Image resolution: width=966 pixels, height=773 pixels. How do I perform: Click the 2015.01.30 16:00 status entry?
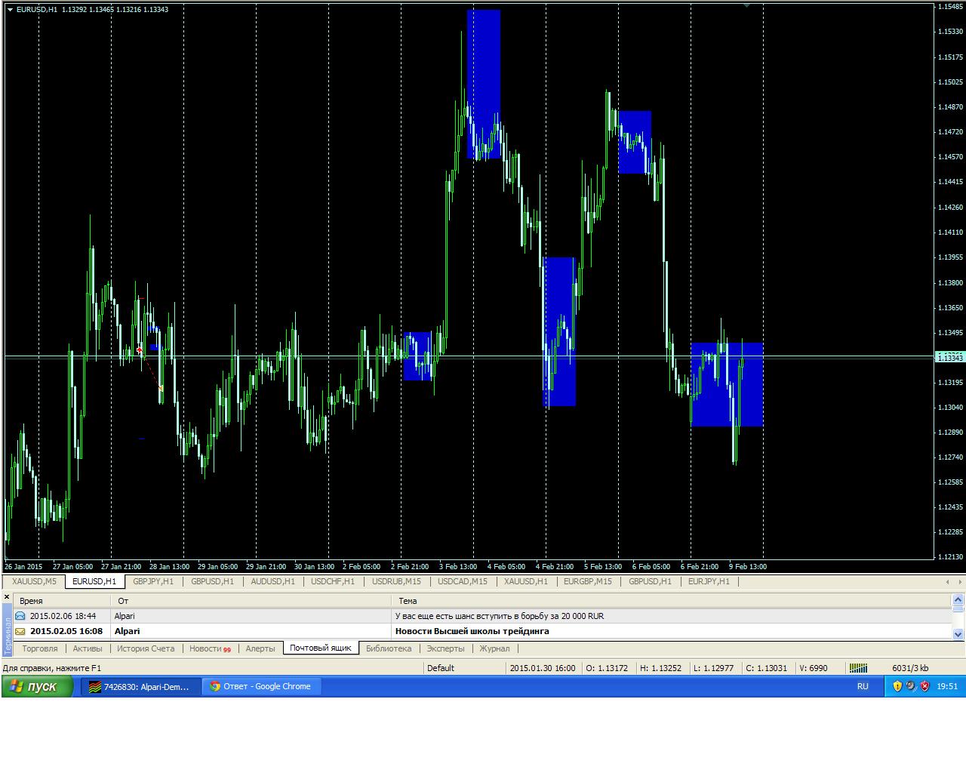tap(543, 667)
